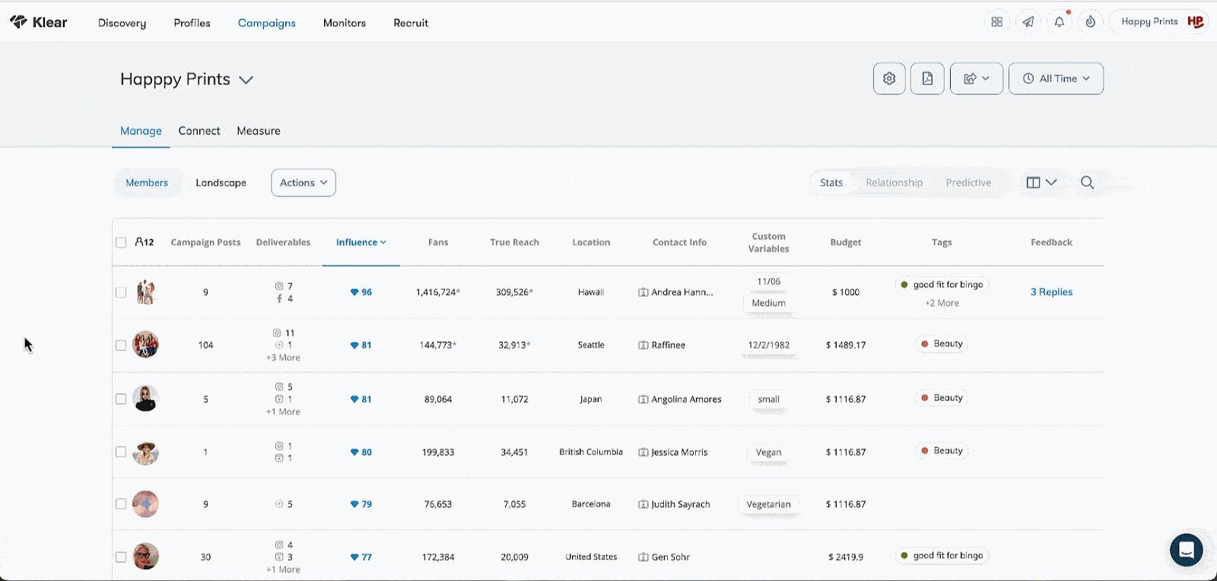The width and height of the screenshot is (1217, 581).
Task: Open Gen Sohr's profile picture
Action: [145, 557]
